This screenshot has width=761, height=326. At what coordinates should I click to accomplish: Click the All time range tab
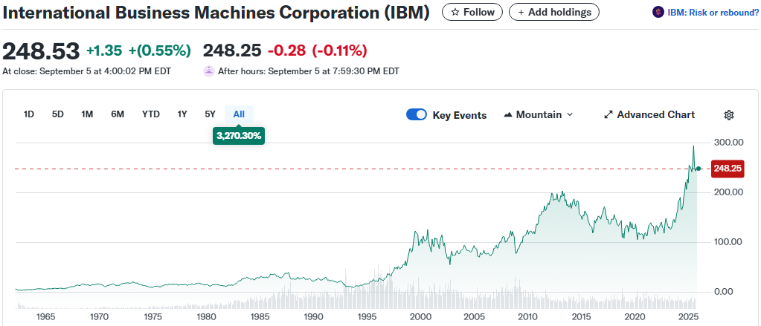tap(239, 114)
